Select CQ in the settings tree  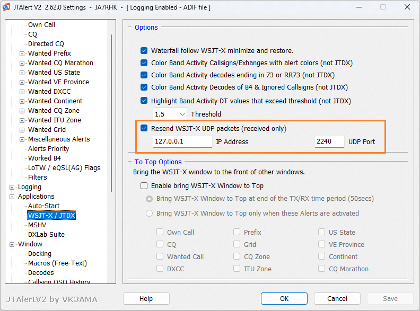tap(32, 34)
